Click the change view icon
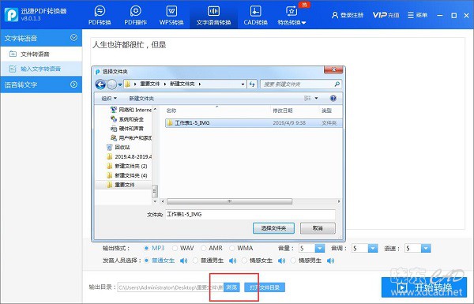 307,98
